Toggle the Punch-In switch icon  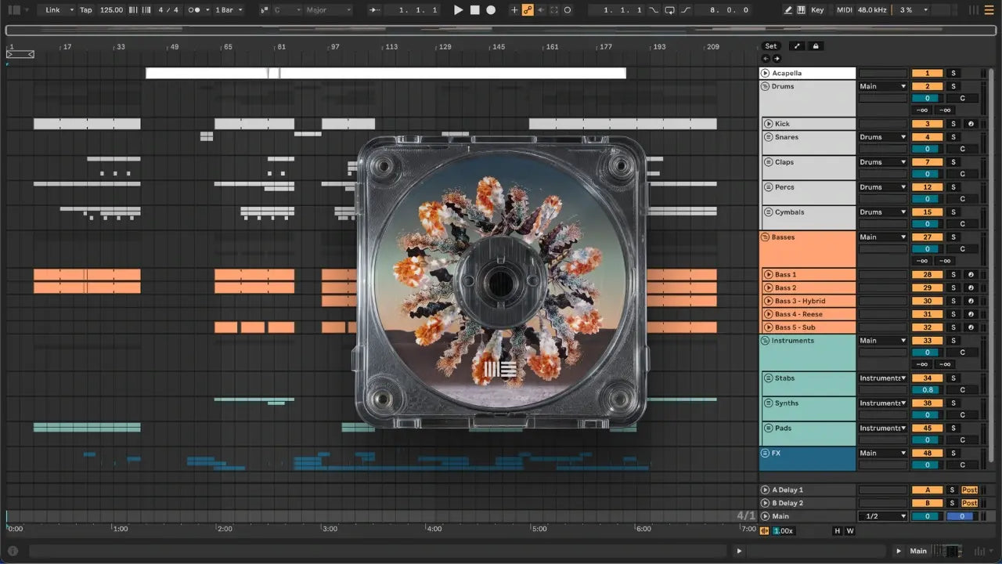pyautogui.click(x=654, y=10)
